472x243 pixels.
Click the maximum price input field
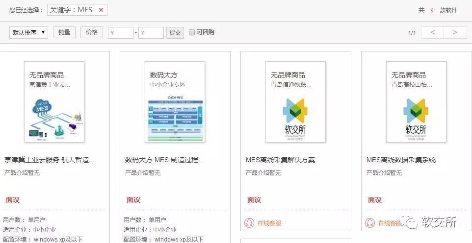151,33
